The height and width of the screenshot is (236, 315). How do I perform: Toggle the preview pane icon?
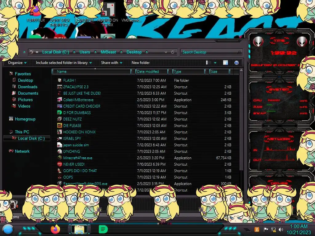click(225, 63)
